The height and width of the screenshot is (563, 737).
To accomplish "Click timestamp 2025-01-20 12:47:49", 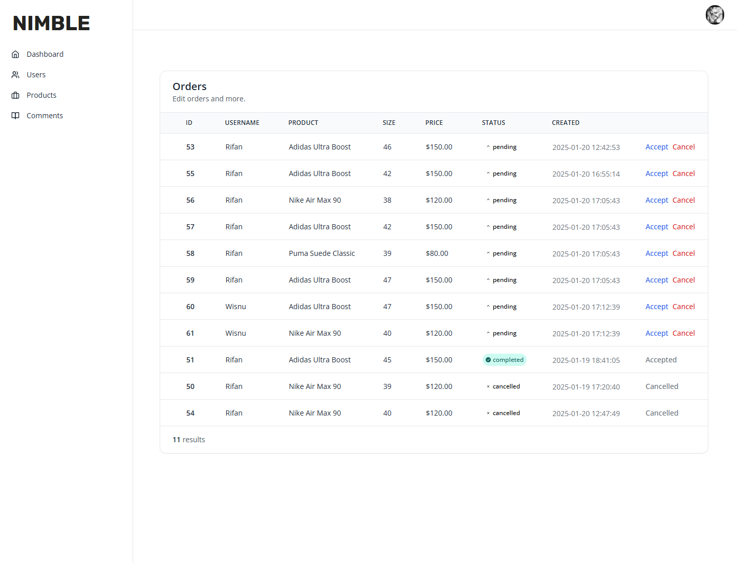I will pos(586,414).
